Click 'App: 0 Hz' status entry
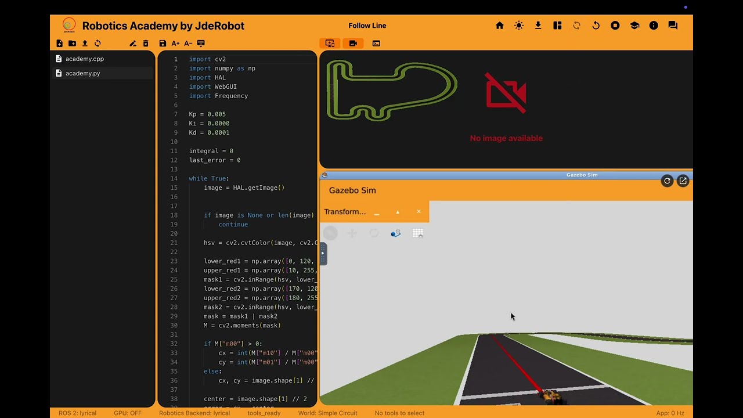This screenshot has width=743, height=418. pos(670,413)
